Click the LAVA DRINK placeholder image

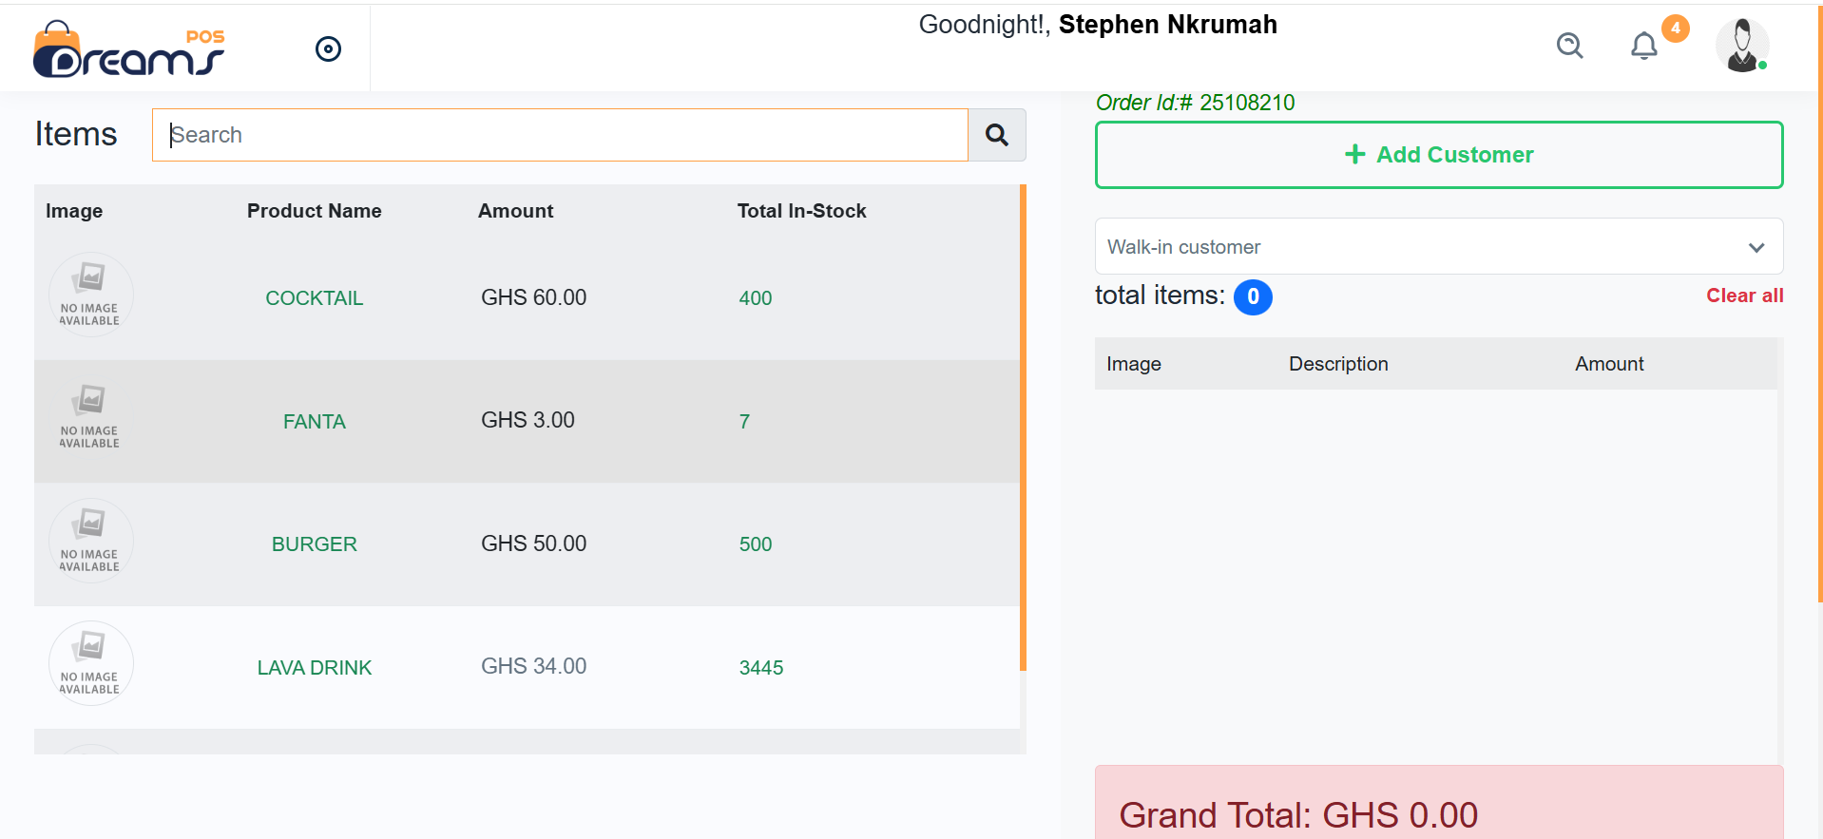[x=90, y=663]
